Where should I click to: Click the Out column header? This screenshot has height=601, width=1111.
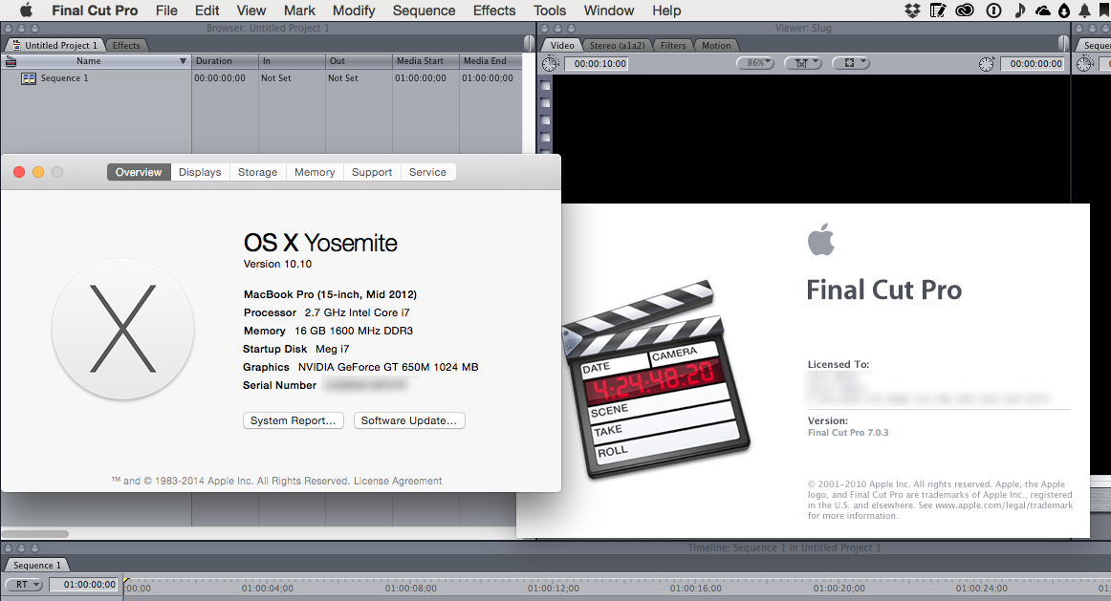[x=358, y=61]
